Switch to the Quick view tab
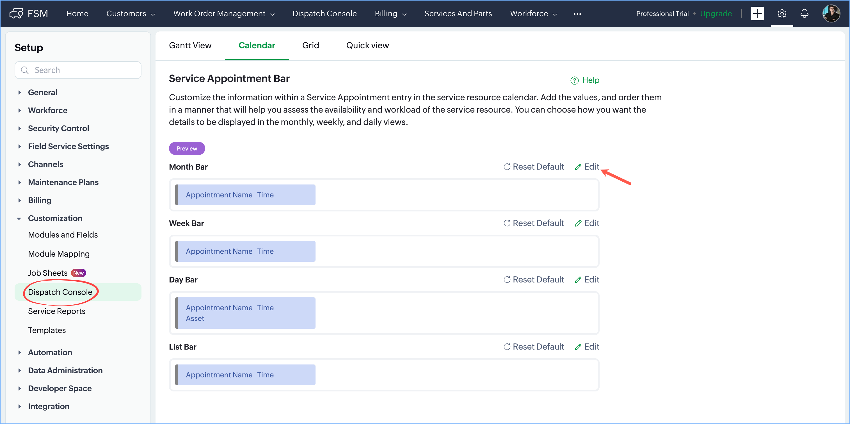The image size is (850, 424). click(367, 45)
